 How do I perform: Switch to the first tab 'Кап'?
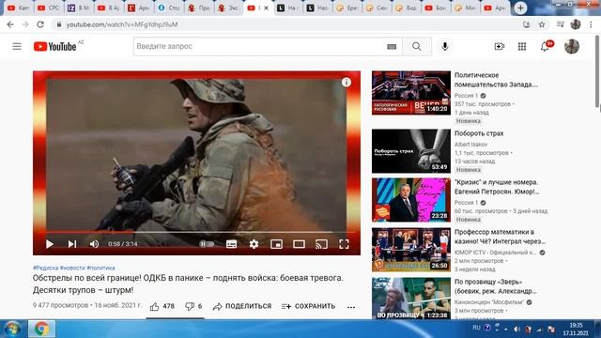tap(18, 8)
